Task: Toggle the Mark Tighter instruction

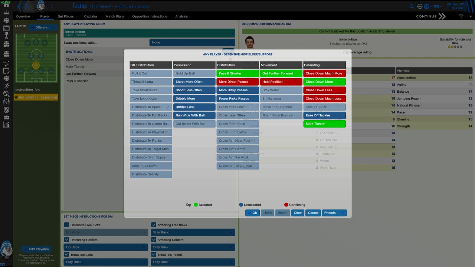Action: [x=324, y=124]
